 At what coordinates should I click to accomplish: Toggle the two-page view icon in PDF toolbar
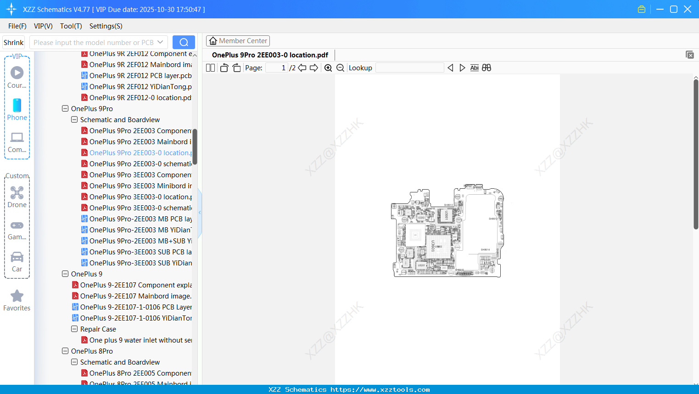(x=211, y=68)
